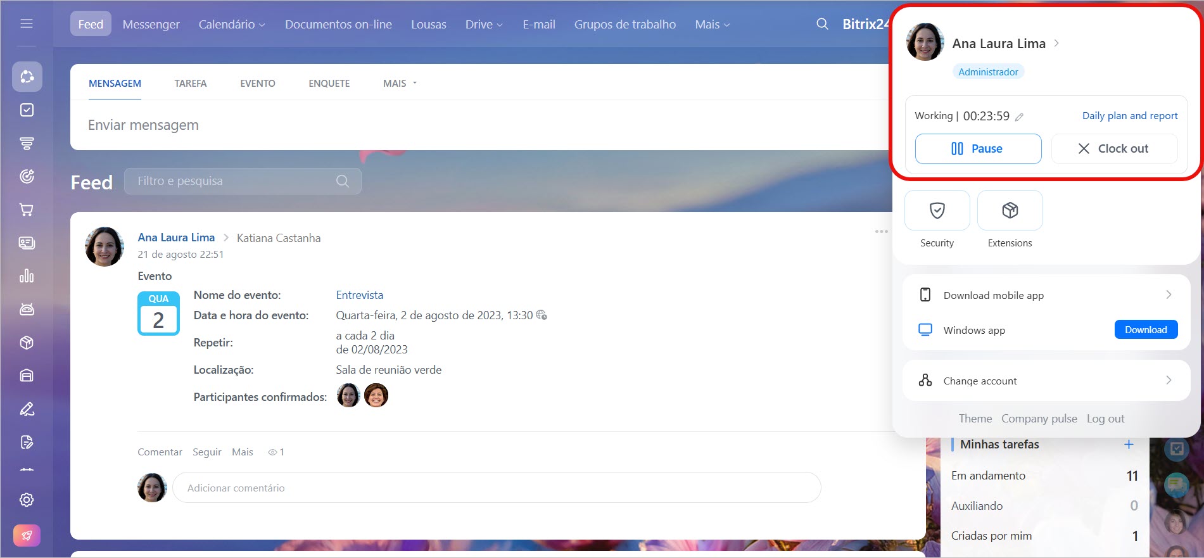Expand the Calendário dropdown menu
1204x558 pixels.
(232, 25)
